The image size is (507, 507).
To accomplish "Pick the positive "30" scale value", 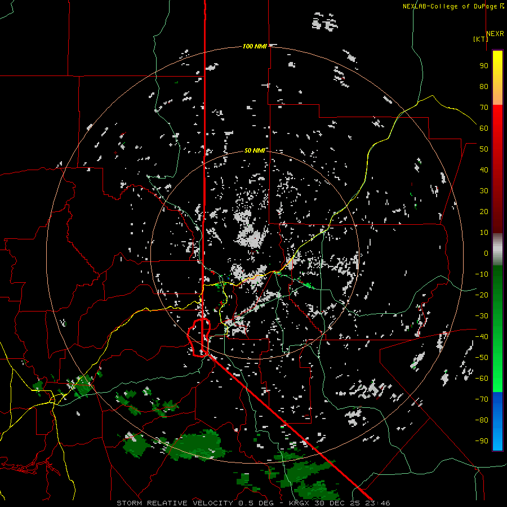I will (484, 191).
